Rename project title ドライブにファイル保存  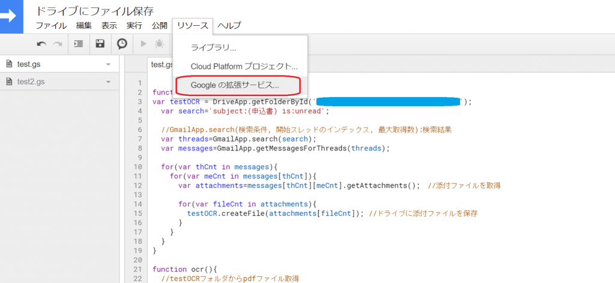pos(94,11)
